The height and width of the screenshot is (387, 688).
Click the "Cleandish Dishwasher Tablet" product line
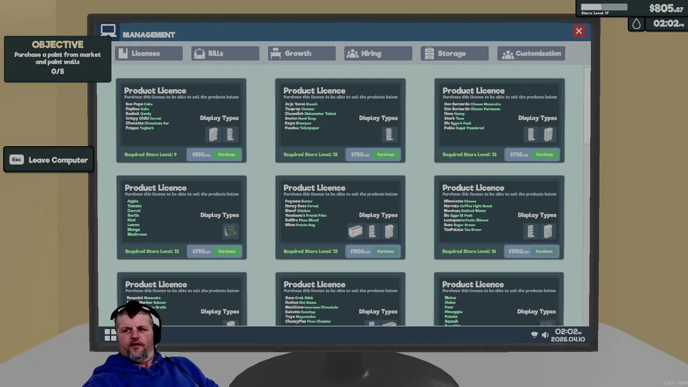[310, 113]
